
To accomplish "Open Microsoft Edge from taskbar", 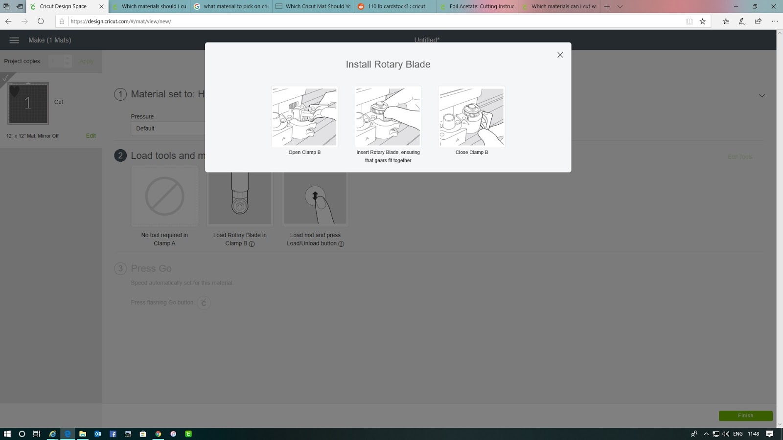I will point(68,434).
